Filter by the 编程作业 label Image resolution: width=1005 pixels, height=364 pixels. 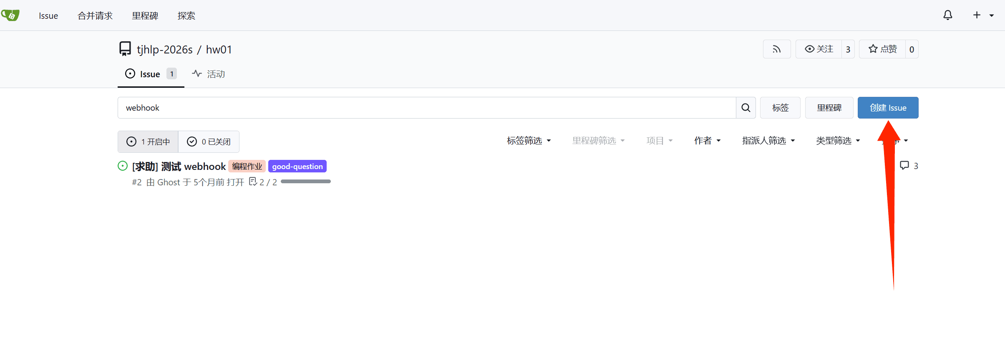(247, 166)
